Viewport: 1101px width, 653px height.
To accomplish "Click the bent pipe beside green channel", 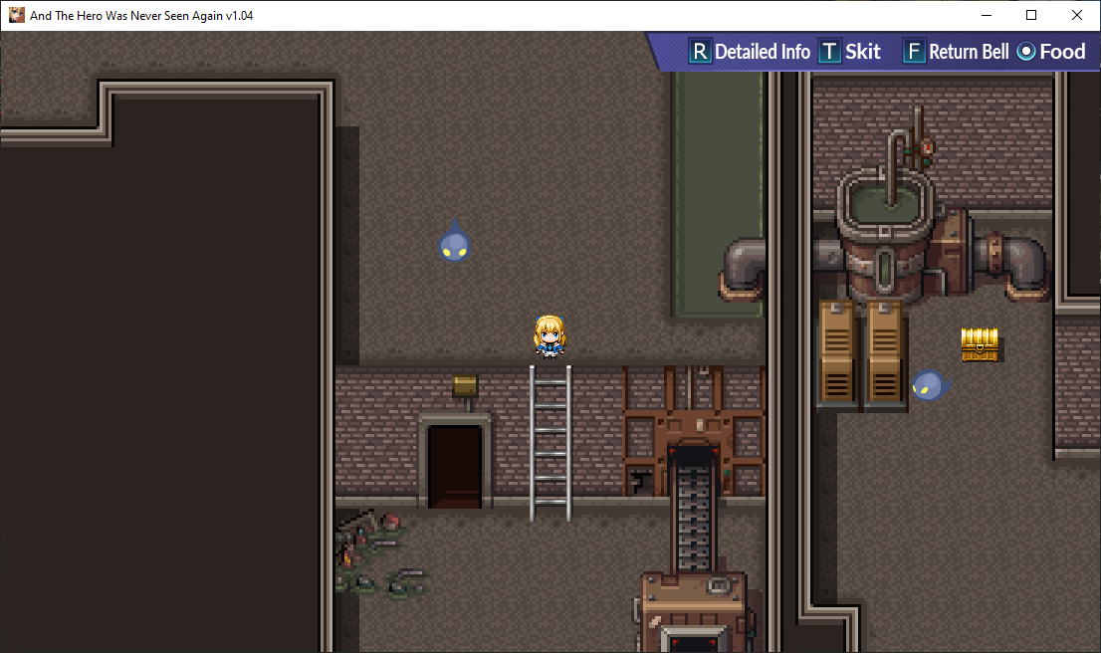I will pyautogui.click(x=743, y=271).
